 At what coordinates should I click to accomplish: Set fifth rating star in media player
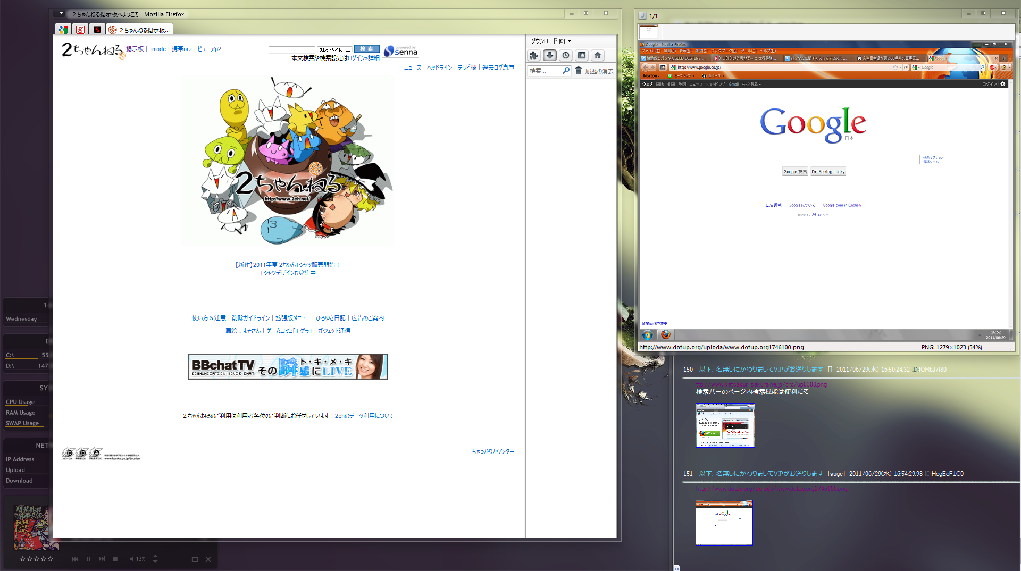point(51,559)
